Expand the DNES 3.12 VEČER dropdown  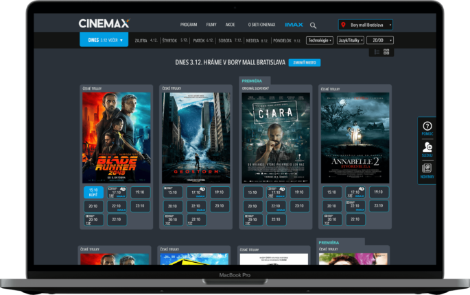pos(104,40)
